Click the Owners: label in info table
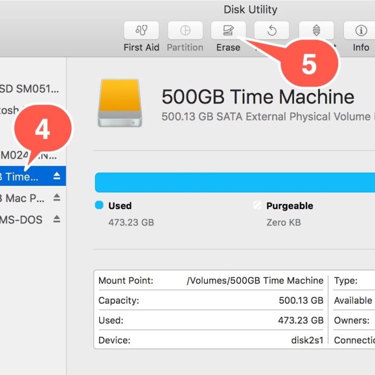 [351, 320]
